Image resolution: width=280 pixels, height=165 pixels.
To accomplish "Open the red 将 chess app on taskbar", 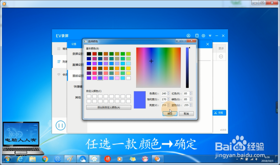I will [x=108, y=159].
